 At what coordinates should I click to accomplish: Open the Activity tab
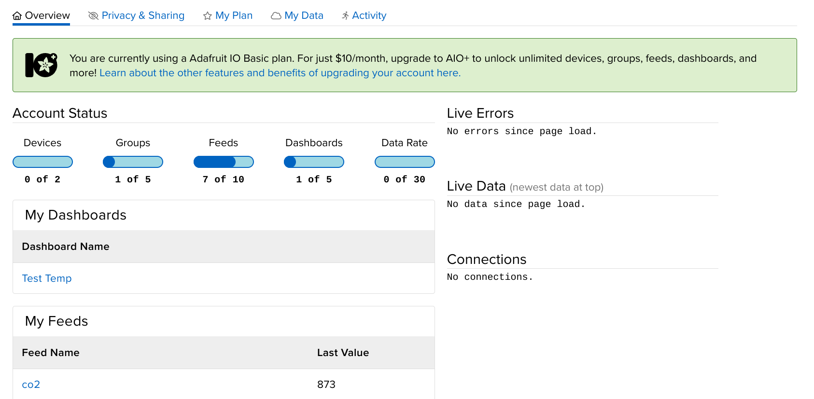(369, 15)
